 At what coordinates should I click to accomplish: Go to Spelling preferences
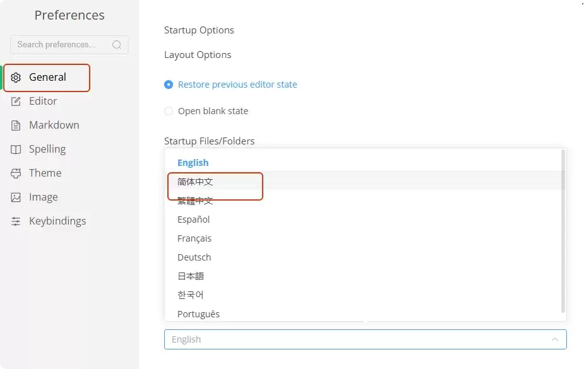[x=47, y=149]
